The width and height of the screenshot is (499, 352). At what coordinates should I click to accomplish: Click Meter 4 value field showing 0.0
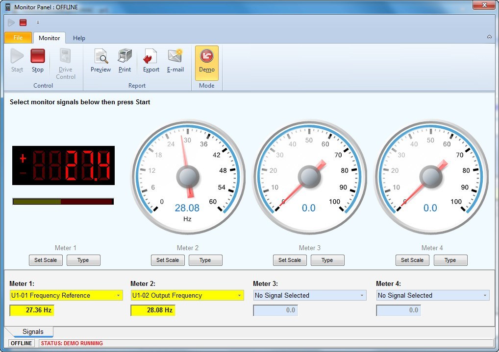[399, 310]
